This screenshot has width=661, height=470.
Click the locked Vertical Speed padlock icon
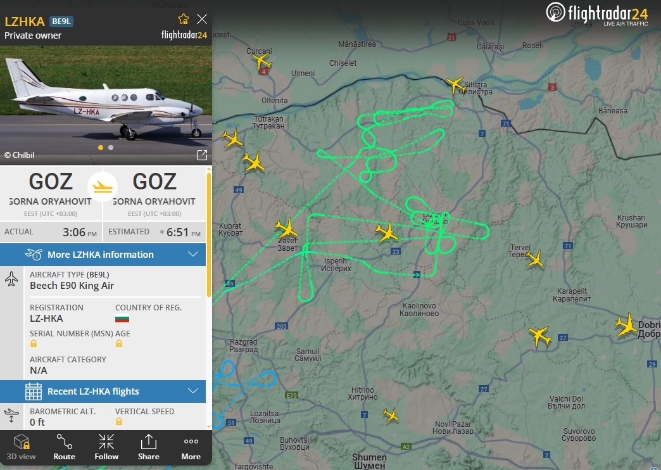(x=119, y=421)
